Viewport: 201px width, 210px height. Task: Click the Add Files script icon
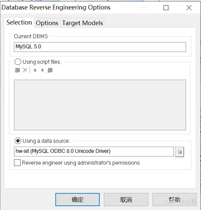pyautogui.click(x=18, y=70)
